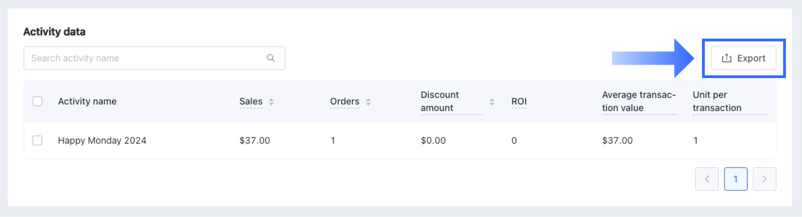Viewport: 802px width, 217px height.
Task: Click the Average transaction value header
Action: point(638,101)
